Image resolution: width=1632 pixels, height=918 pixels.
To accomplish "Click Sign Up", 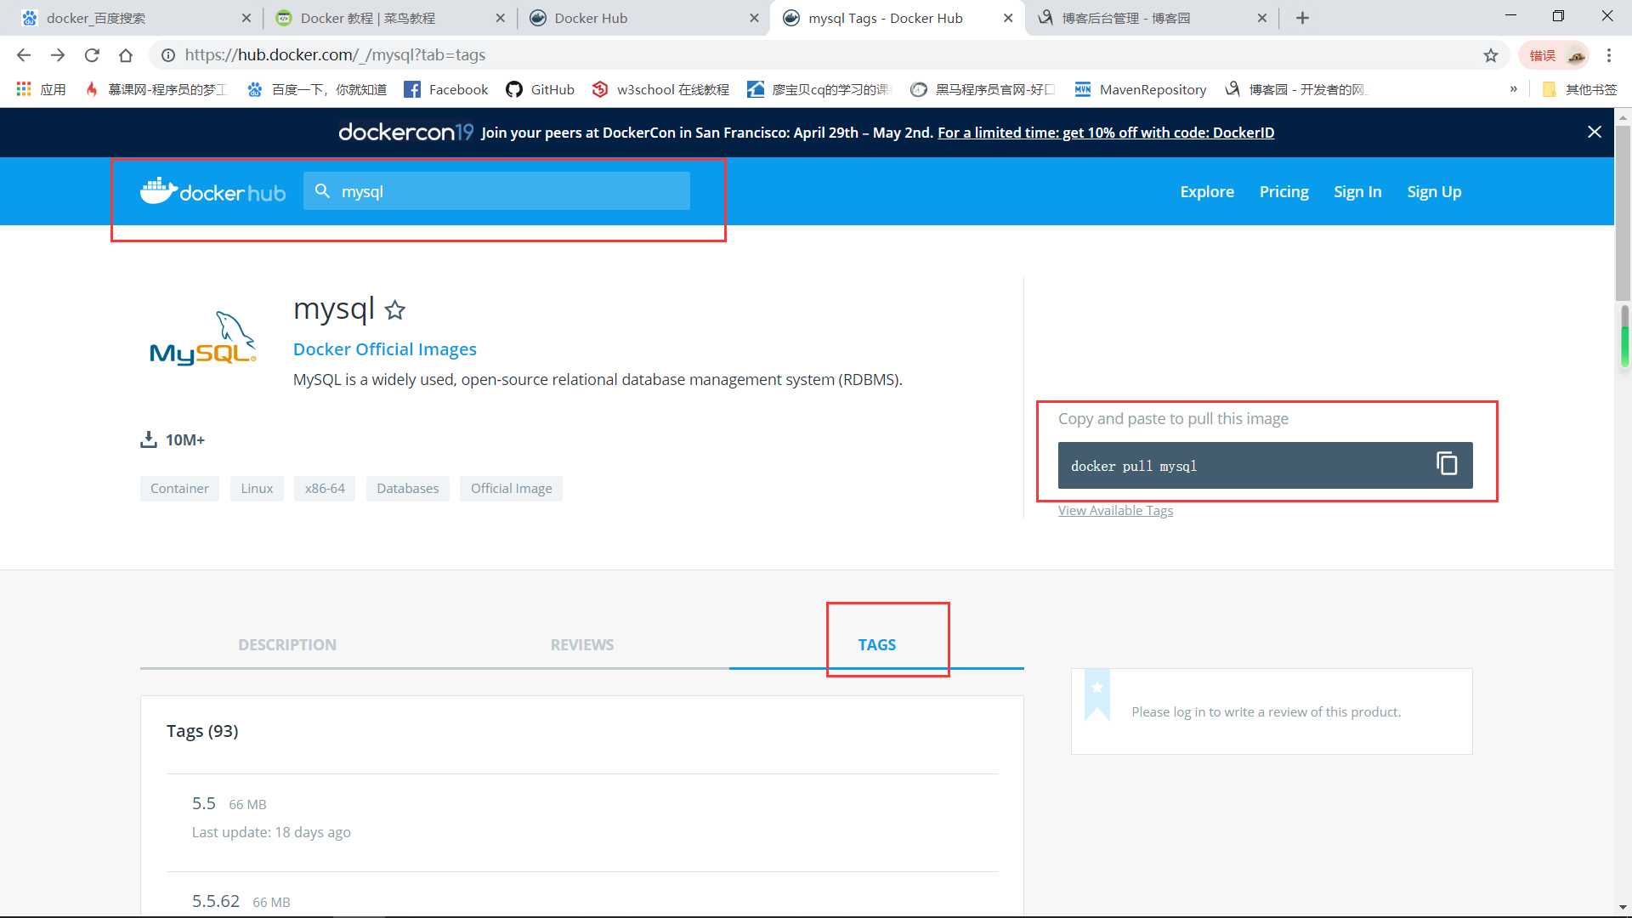I will pyautogui.click(x=1434, y=192).
